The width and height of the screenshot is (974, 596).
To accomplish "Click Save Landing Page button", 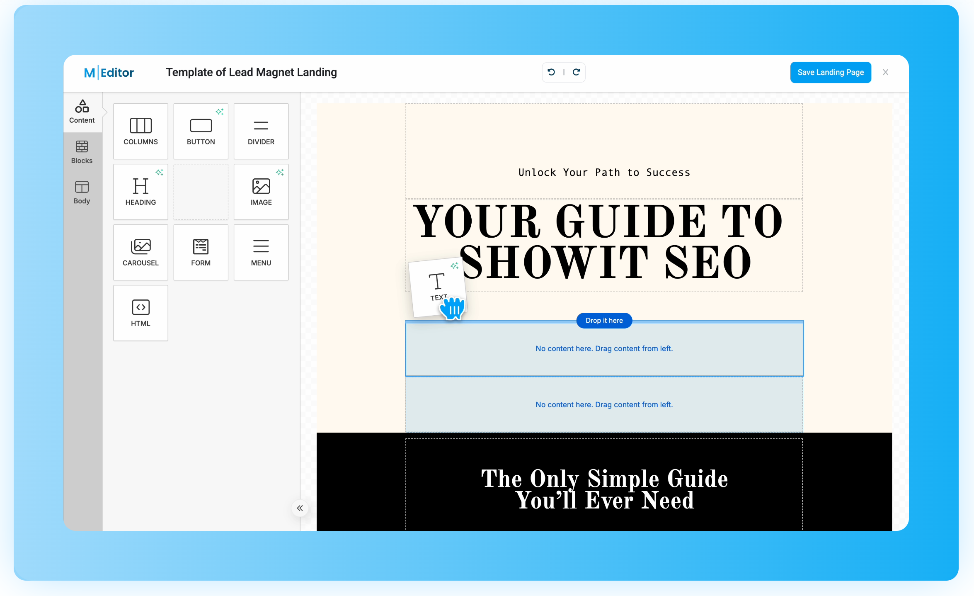I will pos(830,72).
